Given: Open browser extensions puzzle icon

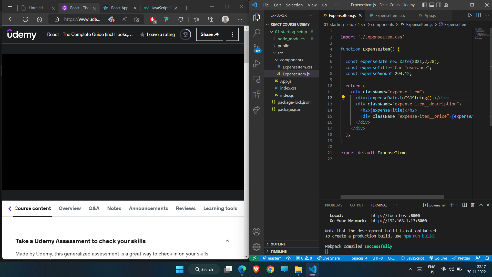Looking at the screenshot, I should [x=181, y=19].
